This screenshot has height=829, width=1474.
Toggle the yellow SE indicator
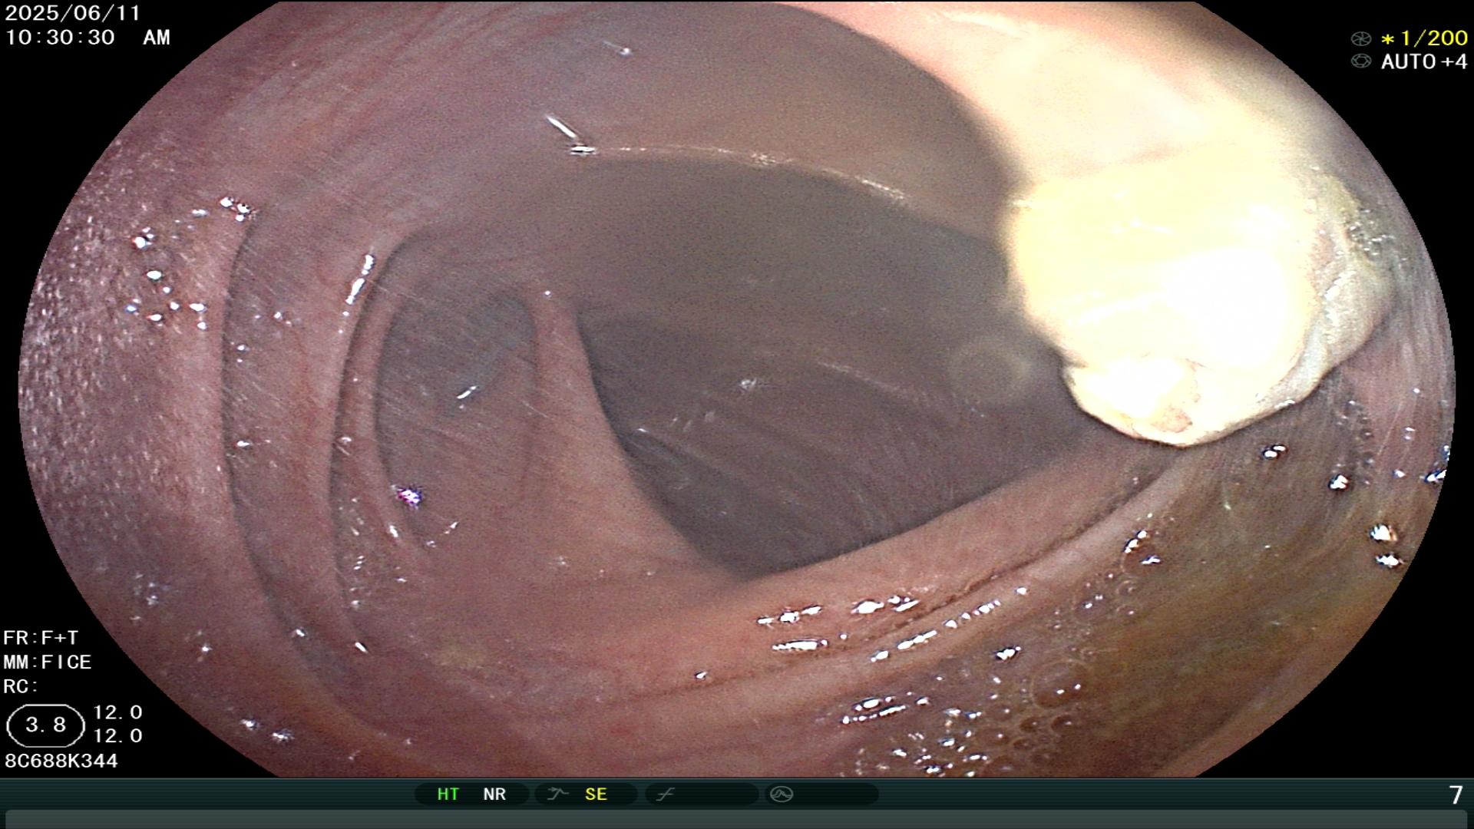(x=596, y=794)
